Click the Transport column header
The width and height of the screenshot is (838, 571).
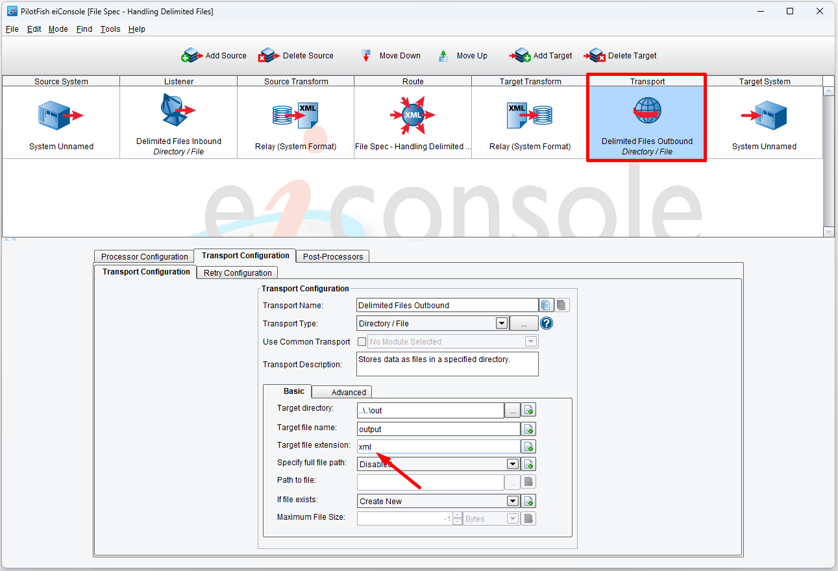pyautogui.click(x=647, y=81)
